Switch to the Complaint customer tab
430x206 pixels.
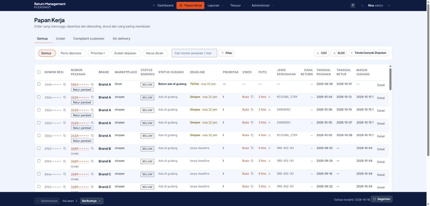[89, 39]
